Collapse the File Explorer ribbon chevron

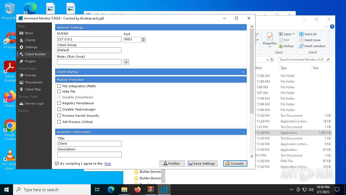pos(326,27)
